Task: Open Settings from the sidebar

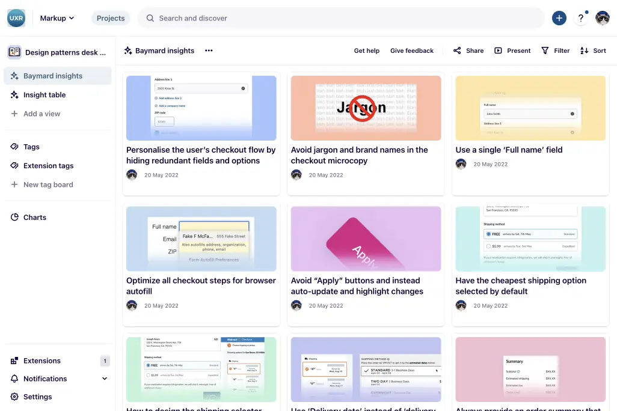Action: (x=38, y=397)
